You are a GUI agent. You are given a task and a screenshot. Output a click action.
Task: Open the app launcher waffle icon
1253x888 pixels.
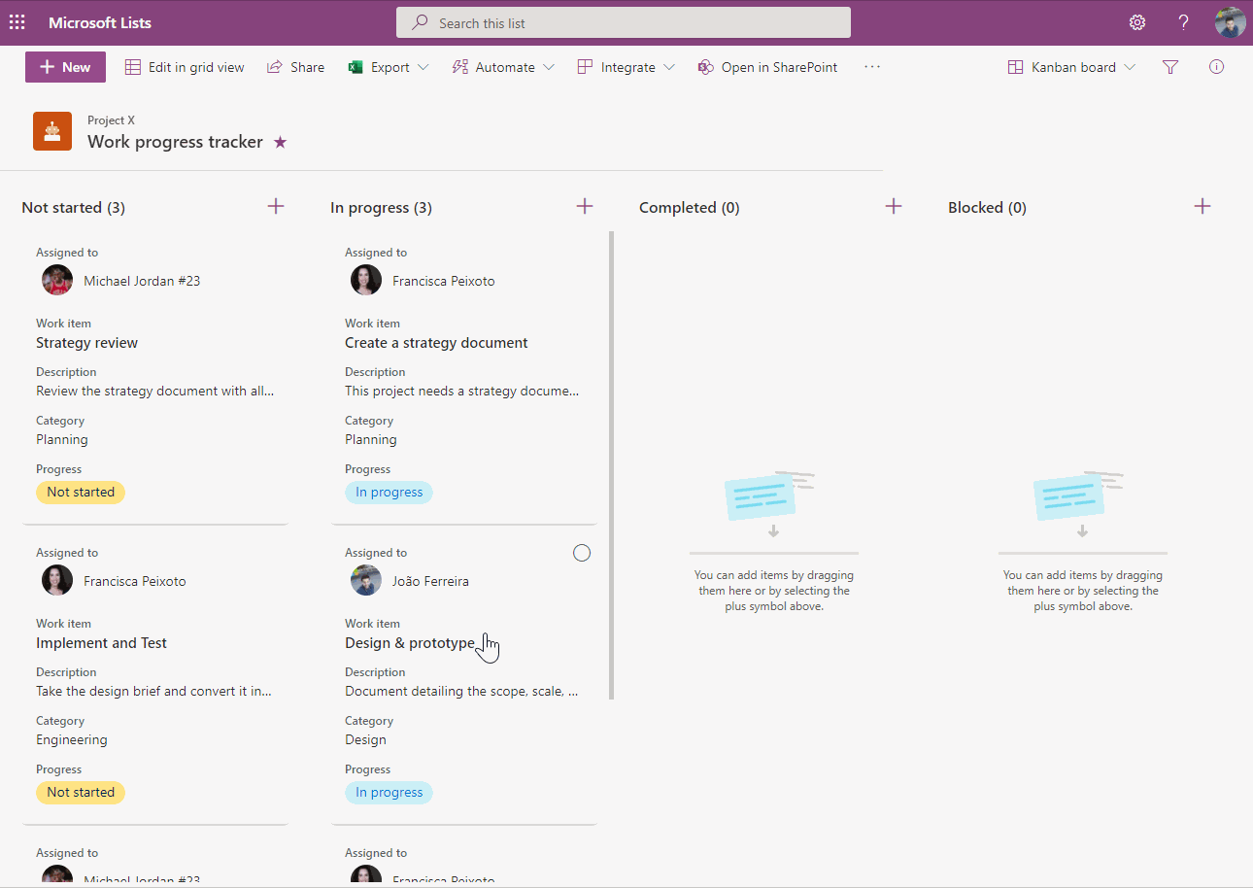click(x=17, y=22)
